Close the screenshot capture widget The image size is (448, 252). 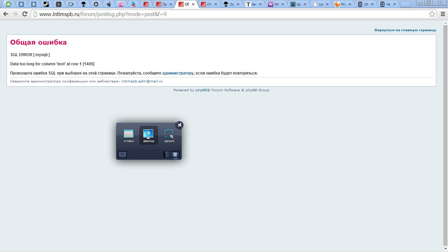(179, 125)
